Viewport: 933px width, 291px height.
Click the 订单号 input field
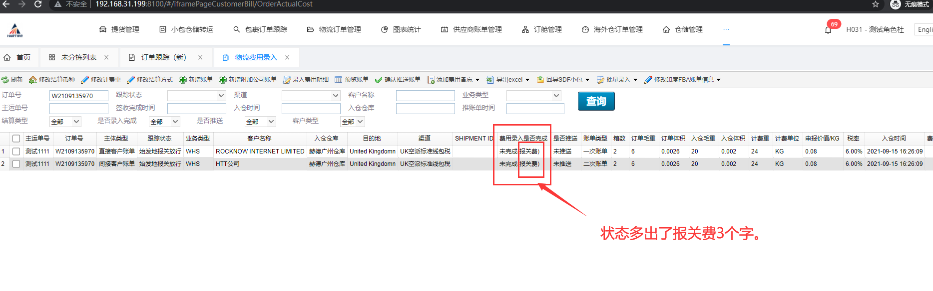click(78, 96)
